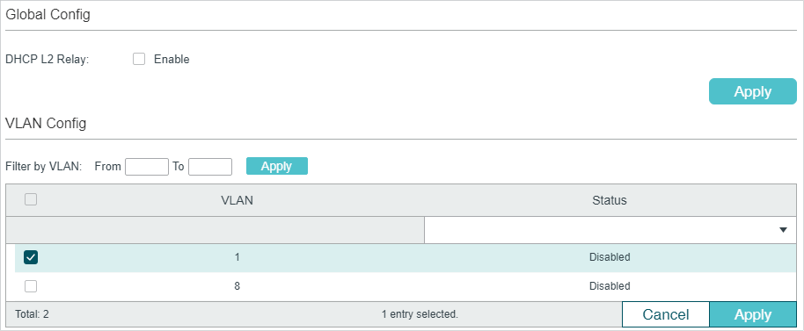Uncheck the VLAN 1 row checkbox
The height and width of the screenshot is (331, 804).
point(31,257)
